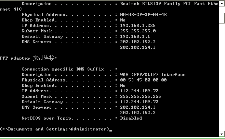Click the physical address 00-0B-2F-2F-04-4B
The height and width of the screenshot is (139, 225).
point(143,15)
